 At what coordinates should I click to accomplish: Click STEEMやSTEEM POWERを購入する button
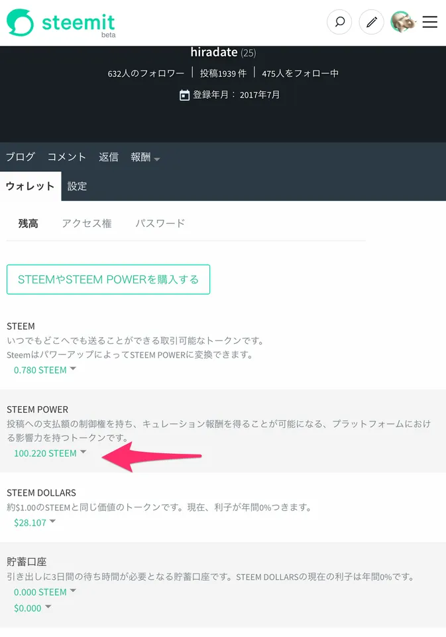109,279
